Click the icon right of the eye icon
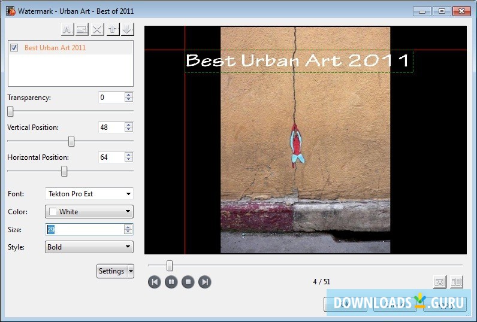The height and width of the screenshot is (322, 477). (457, 282)
